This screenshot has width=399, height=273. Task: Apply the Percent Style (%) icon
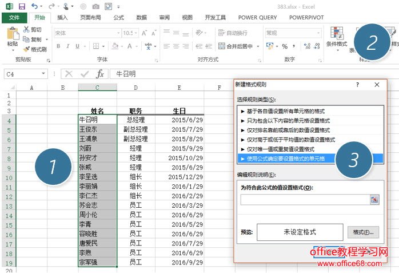tap(285, 46)
